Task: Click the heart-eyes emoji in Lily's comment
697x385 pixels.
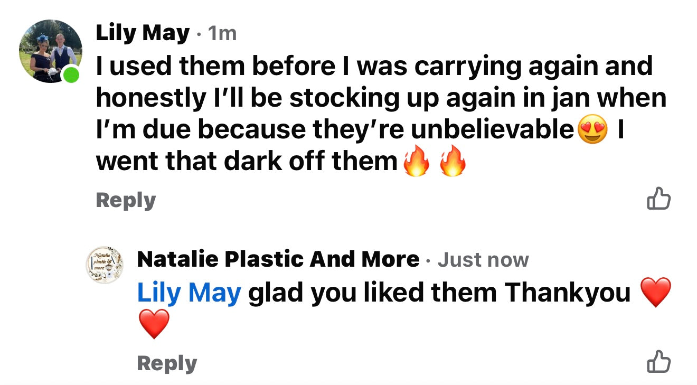Action: [592, 130]
